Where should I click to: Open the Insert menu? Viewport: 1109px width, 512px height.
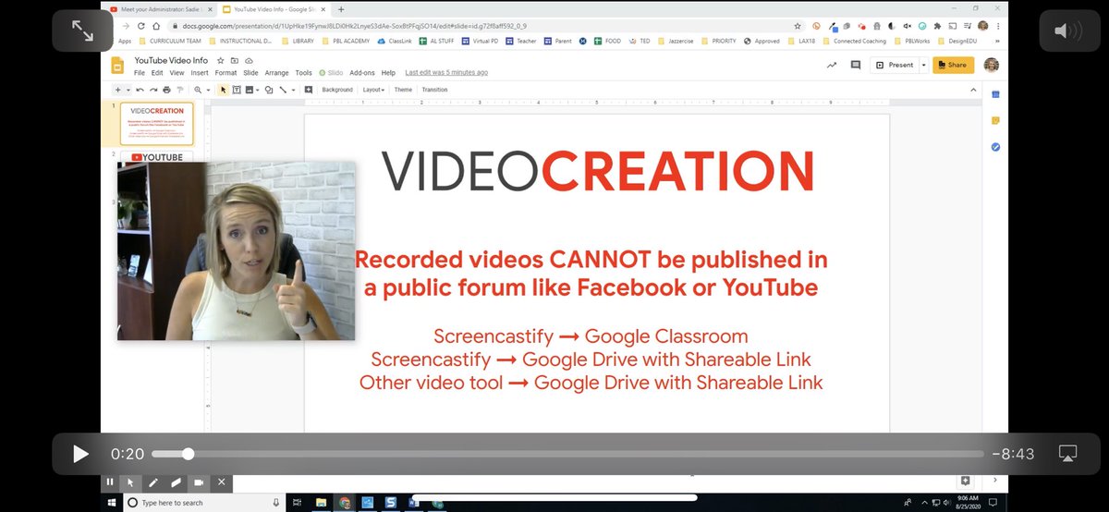tap(200, 73)
